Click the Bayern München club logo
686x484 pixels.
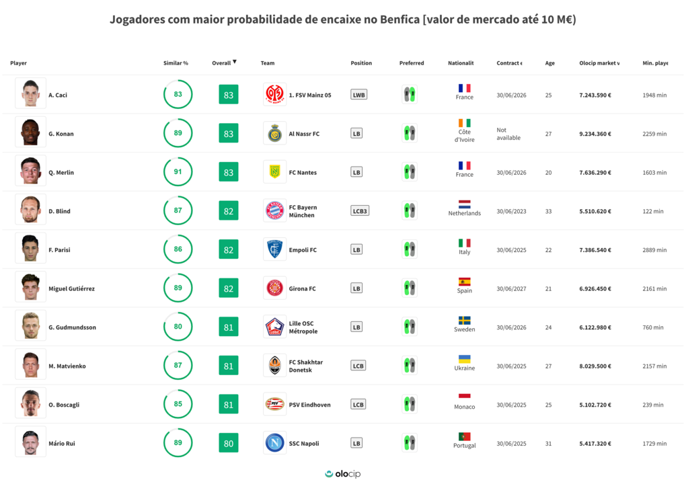point(275,211)
